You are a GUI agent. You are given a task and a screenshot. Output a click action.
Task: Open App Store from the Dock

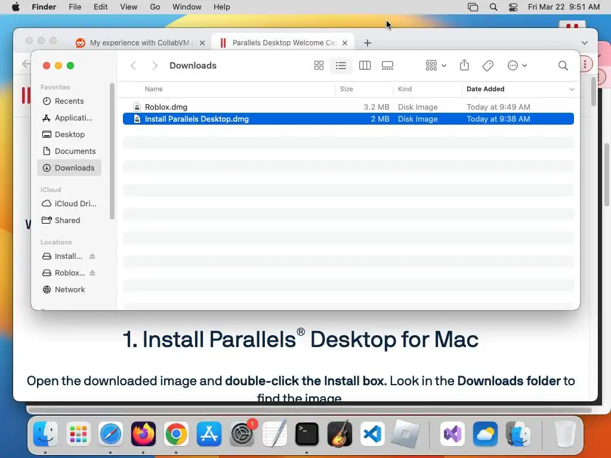pos(209,434)
